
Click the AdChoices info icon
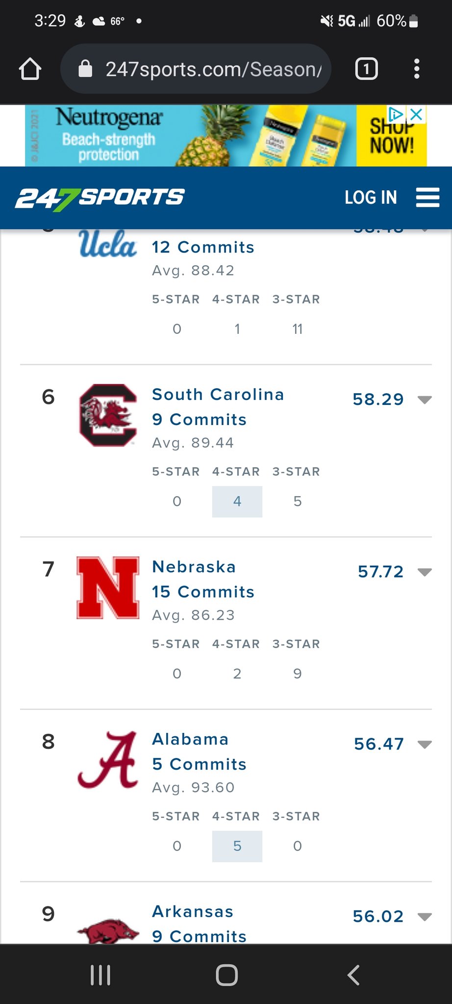pyautogui.click(x=396, y=115)
